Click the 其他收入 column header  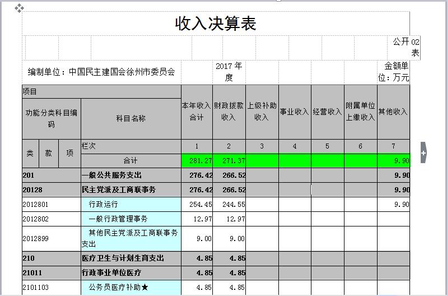[x=393, y=112]
